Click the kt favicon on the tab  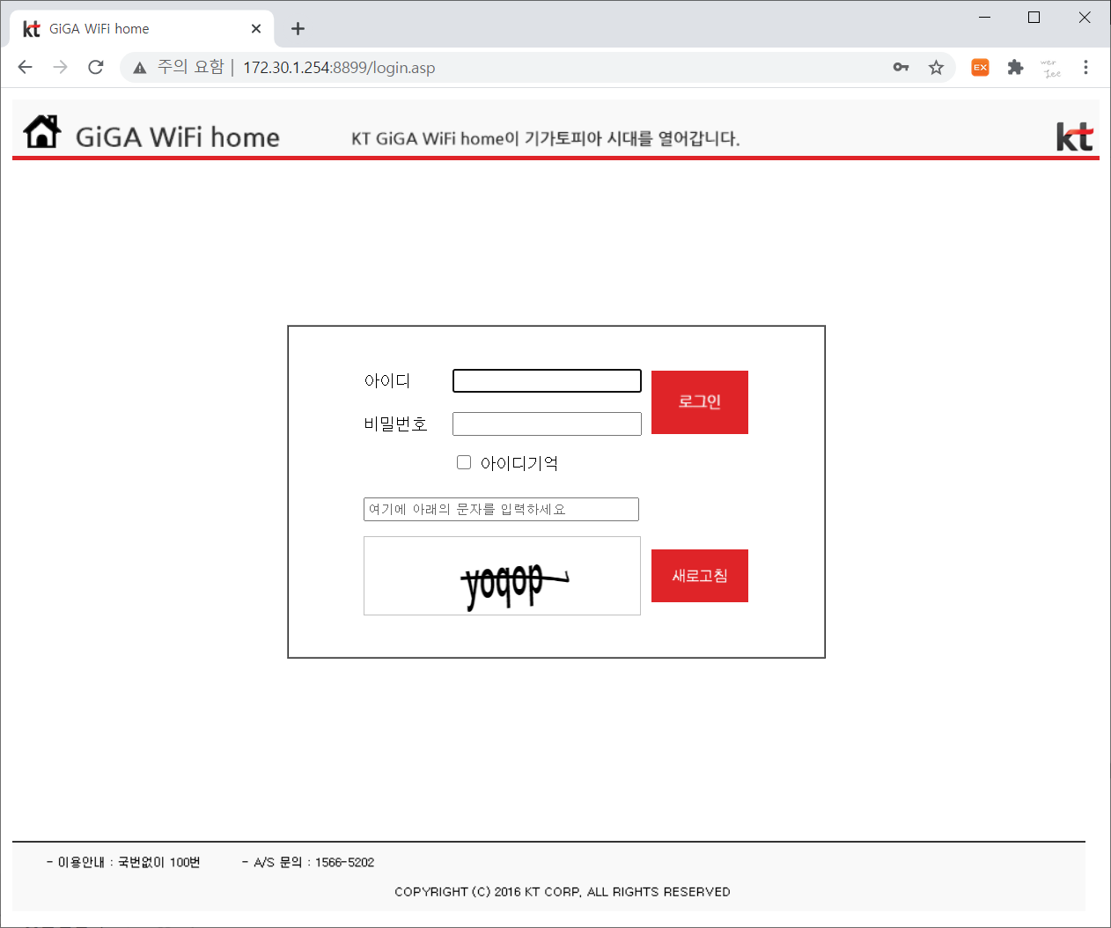[32, 29]
